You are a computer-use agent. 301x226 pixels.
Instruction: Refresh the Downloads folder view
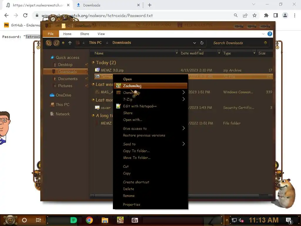click(x=202, y=43)
